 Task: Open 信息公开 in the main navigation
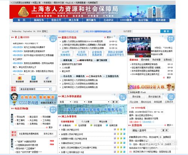pos(56,20)
